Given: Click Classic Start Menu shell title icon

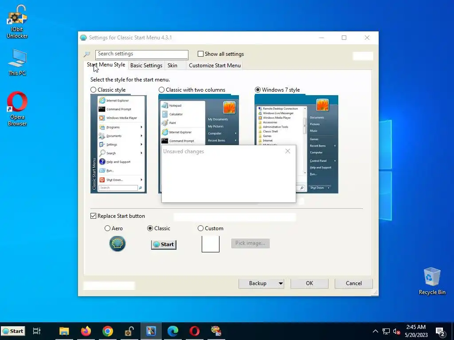Looking at the screenshot, I should [83, 38].
